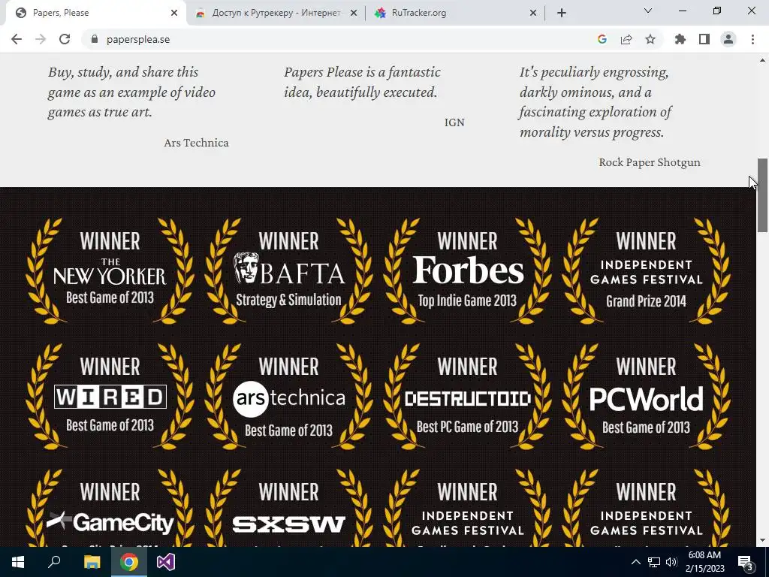Show hidden system tray icons
This screenshot has width=769, height=577.
[635, 562]
